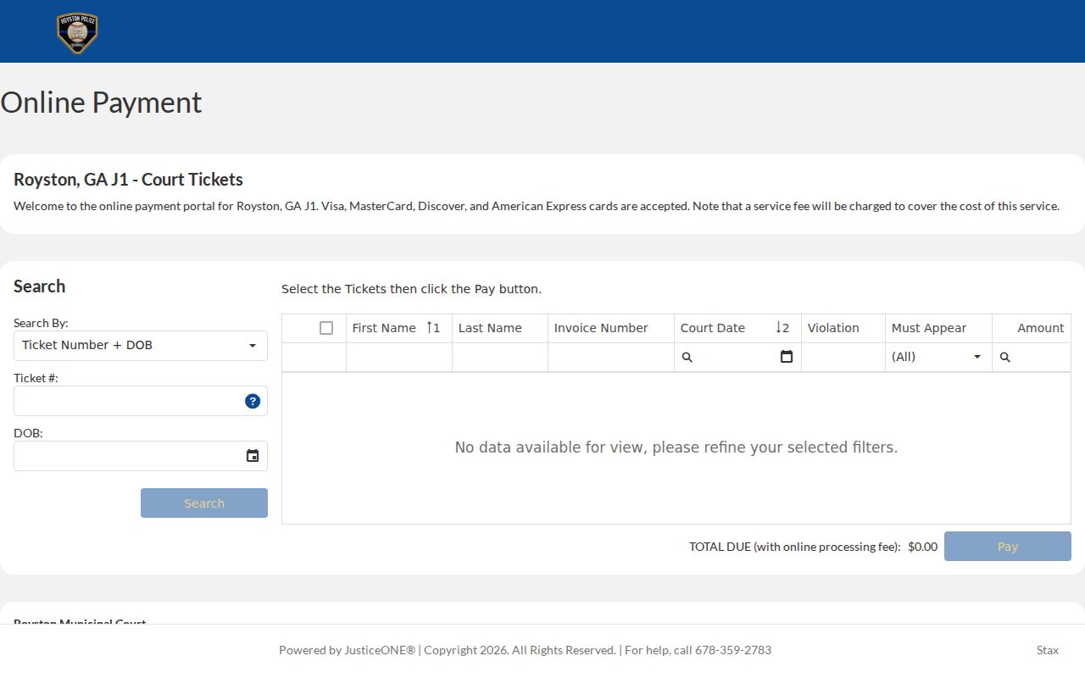Open the Court Date filter calendar icon
Viewport: 1085px width, 678px height.
(787, 357)
